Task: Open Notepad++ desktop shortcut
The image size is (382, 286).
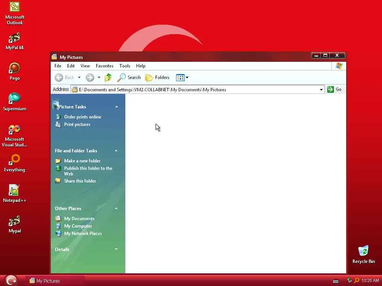Action: pos(15,193)
